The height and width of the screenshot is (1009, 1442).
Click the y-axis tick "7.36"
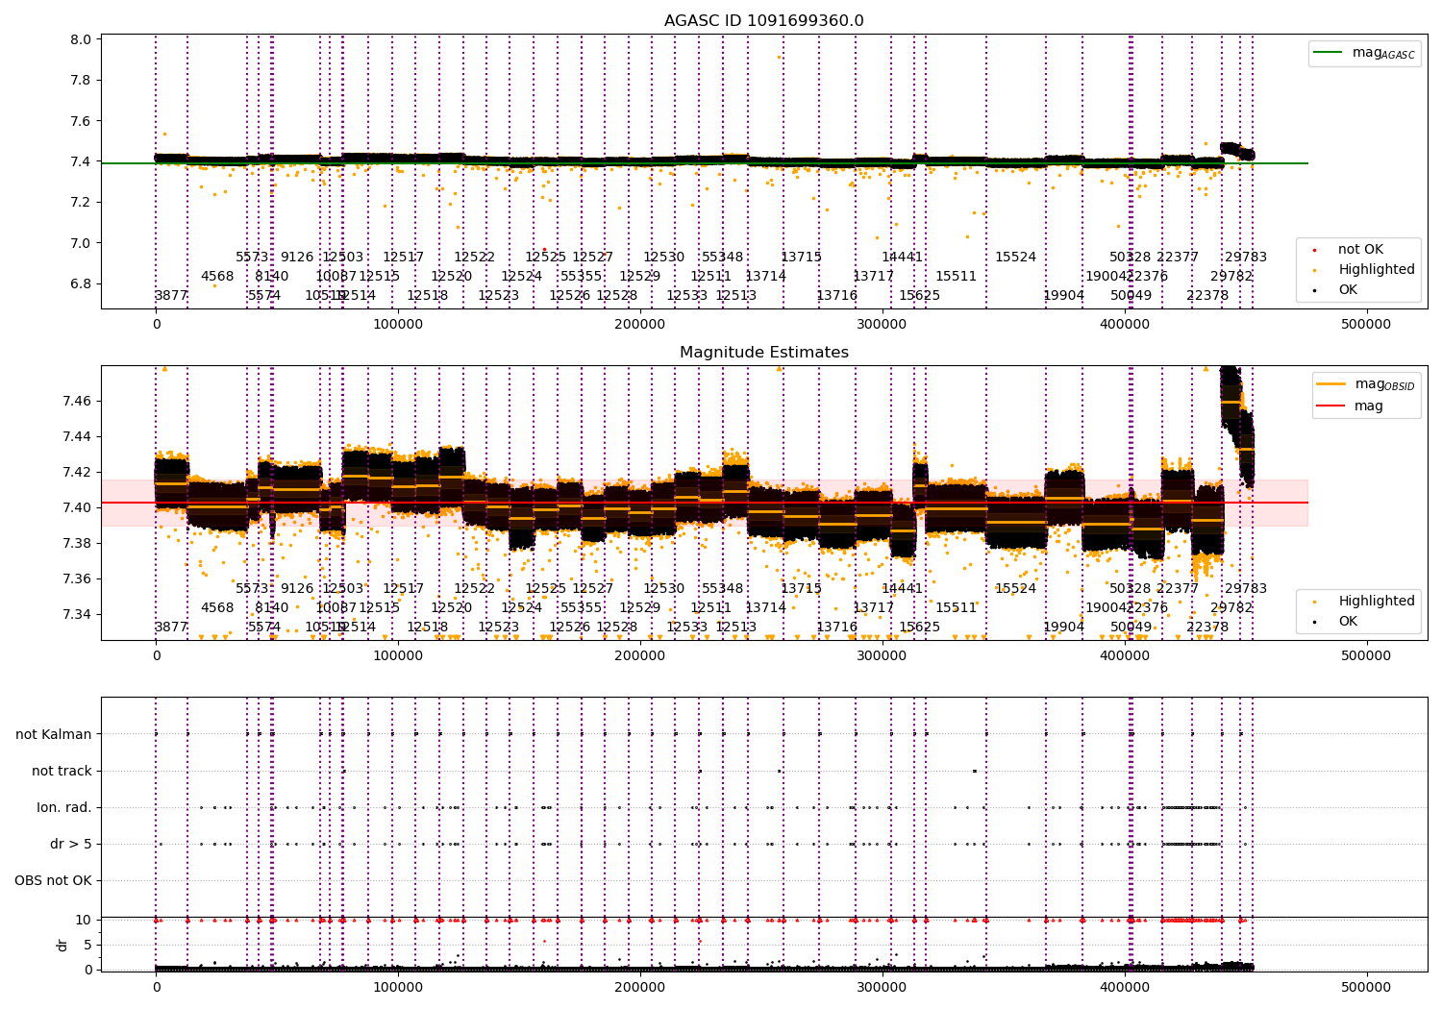click(x=77, y=579)
